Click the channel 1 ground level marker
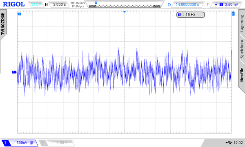 [x=14, y=72]
